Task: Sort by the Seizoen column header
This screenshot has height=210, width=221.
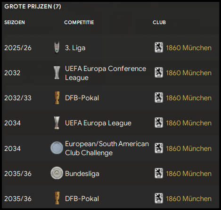Action: tap(15, 22)
